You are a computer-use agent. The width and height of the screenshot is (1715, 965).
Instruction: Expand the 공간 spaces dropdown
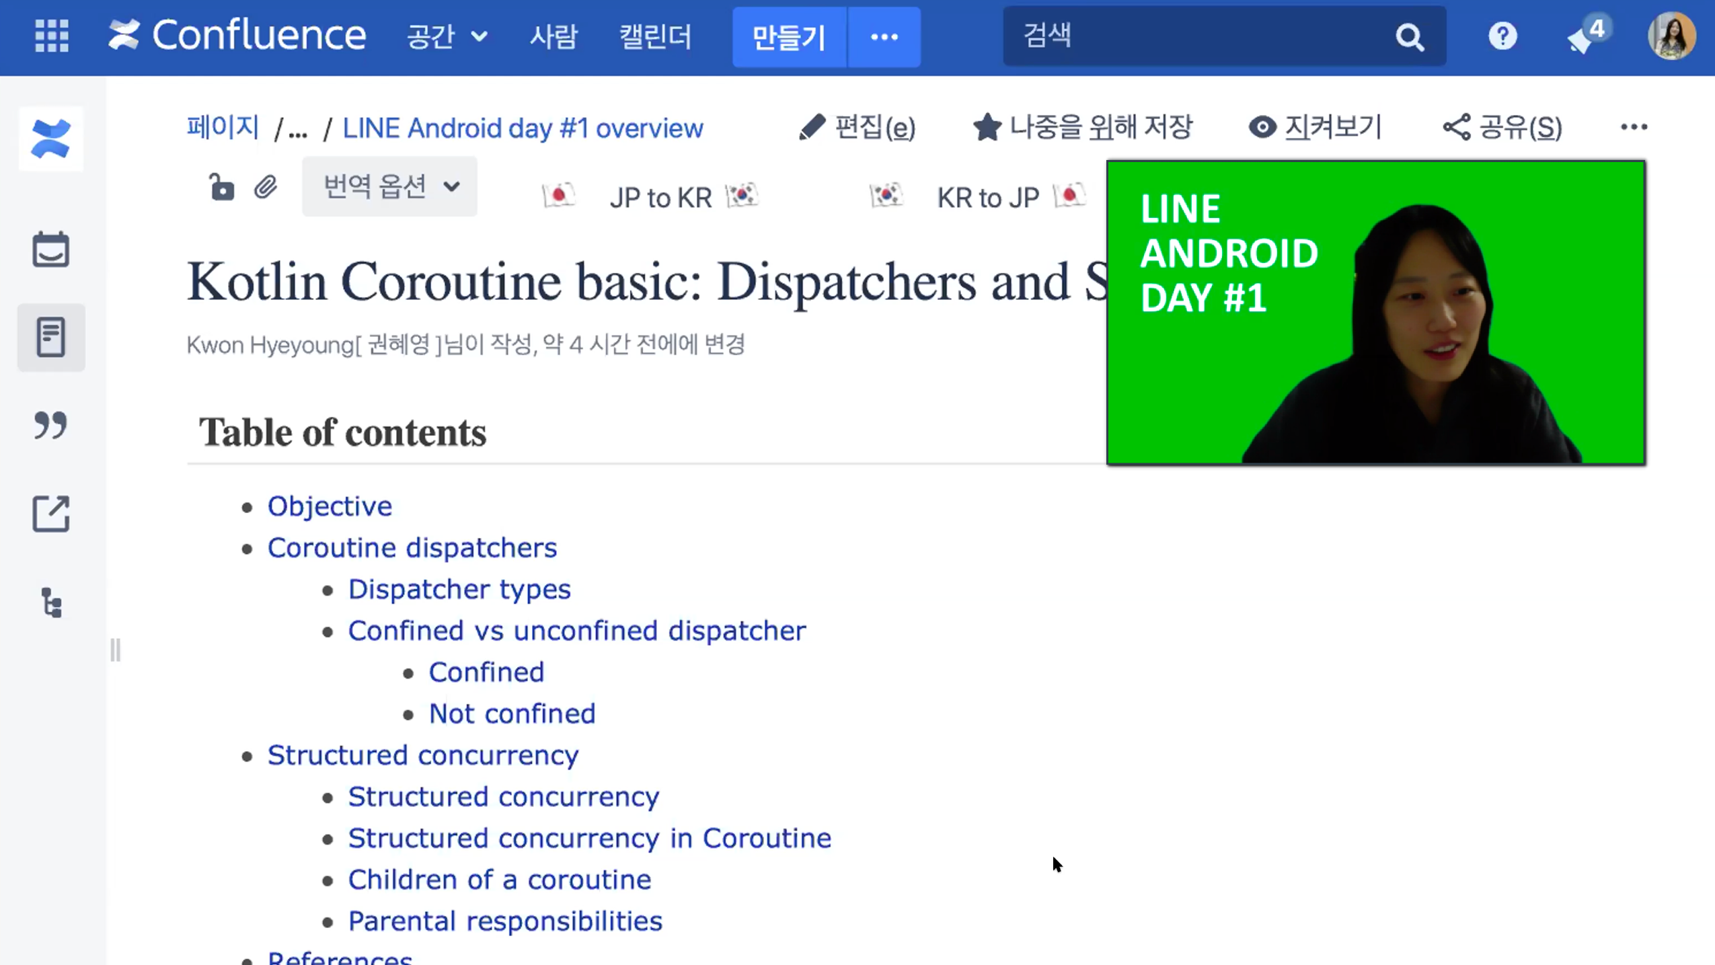[x=447, y=36]
